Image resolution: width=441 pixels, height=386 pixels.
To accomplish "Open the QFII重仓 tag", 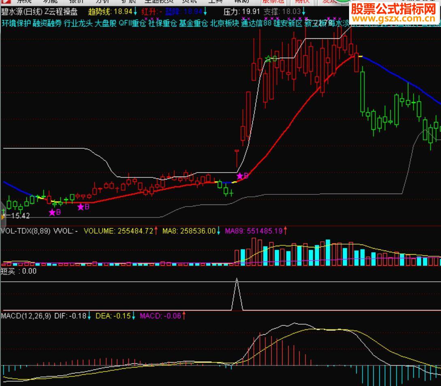I will (x=132, y=23).
